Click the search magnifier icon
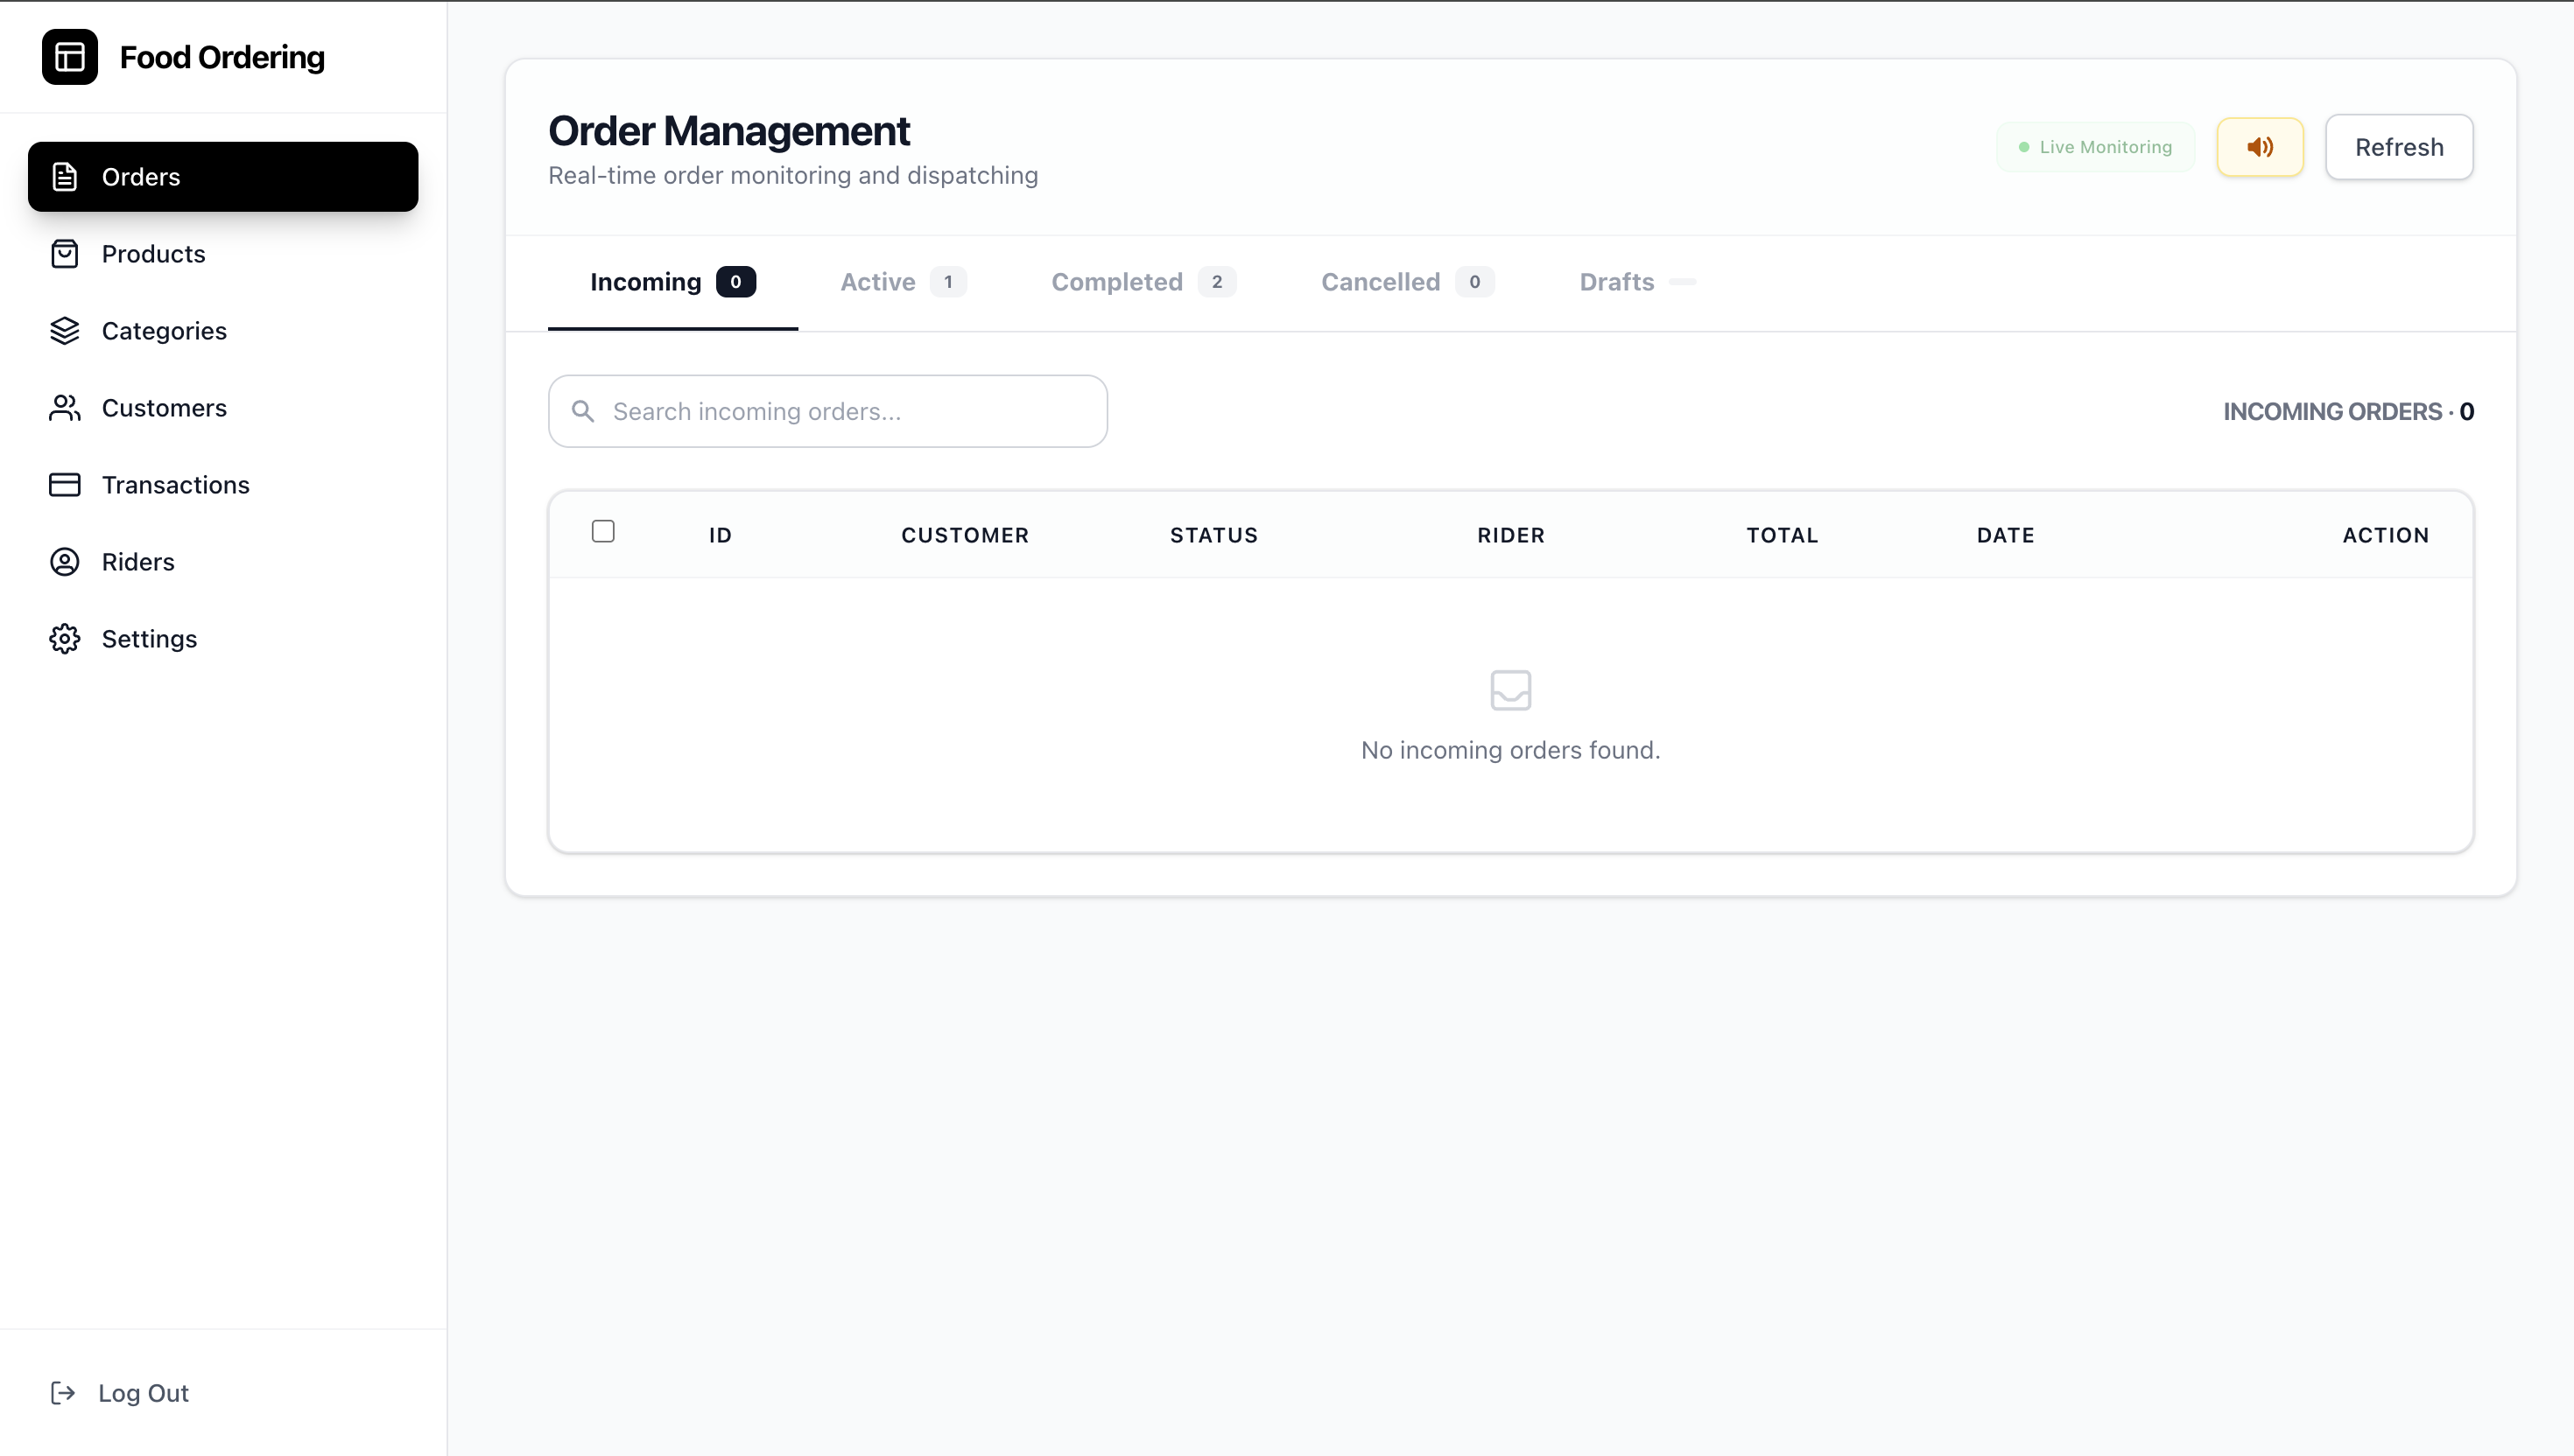 pyautogui.click(x=583, y=411)
